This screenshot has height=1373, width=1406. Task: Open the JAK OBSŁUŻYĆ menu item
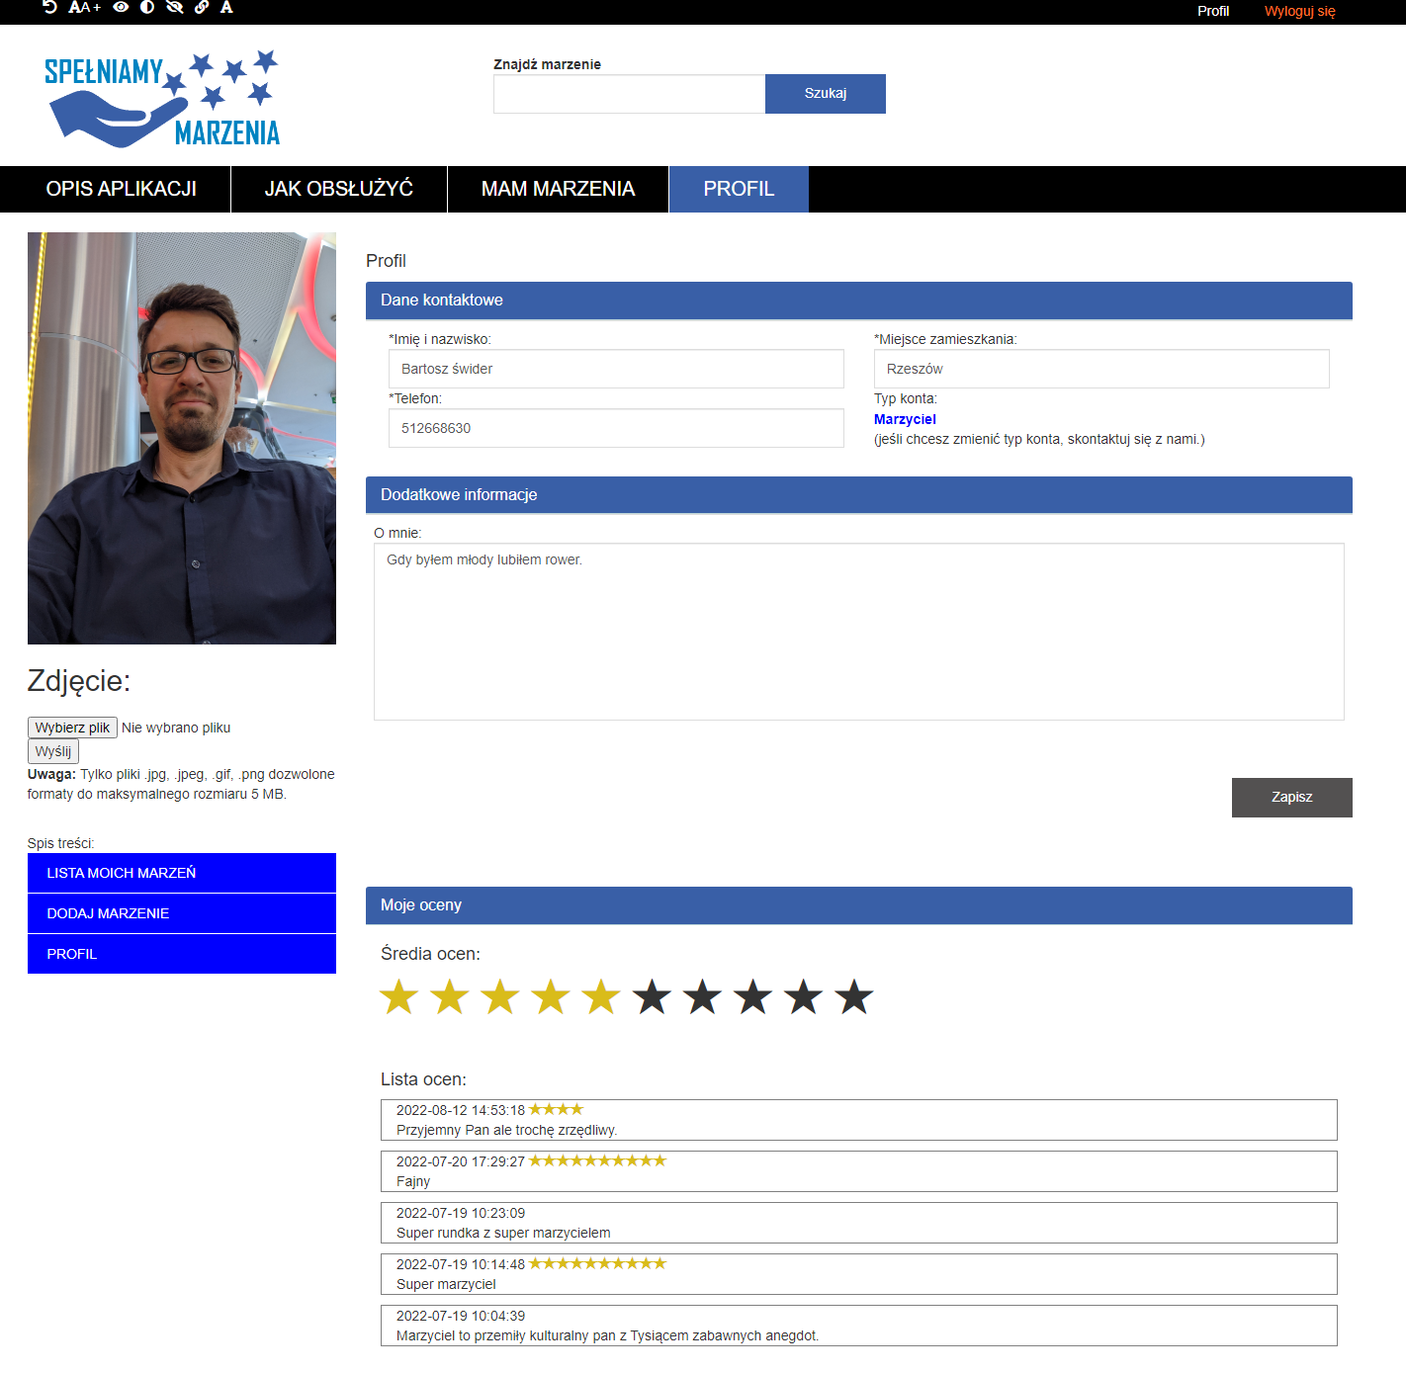point(338,189)
